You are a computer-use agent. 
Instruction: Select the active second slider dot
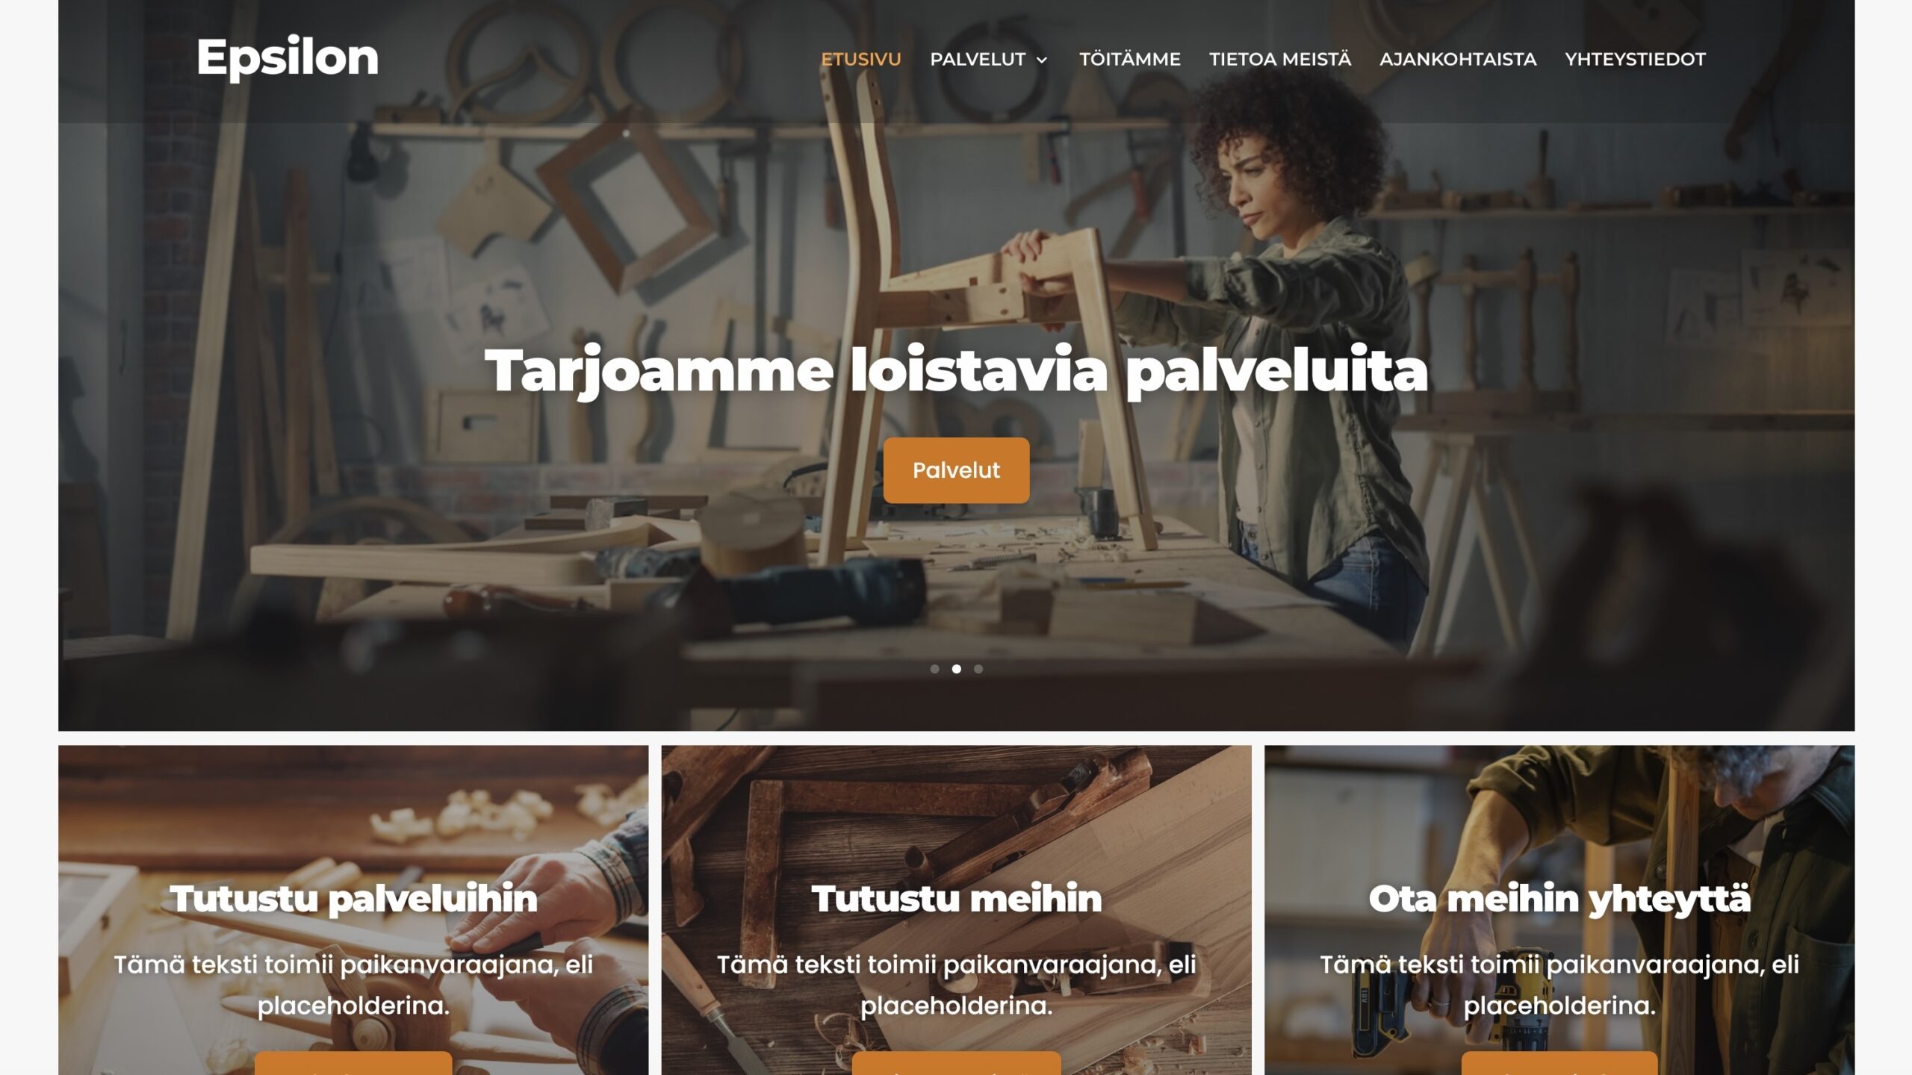[x=956, y=669]
